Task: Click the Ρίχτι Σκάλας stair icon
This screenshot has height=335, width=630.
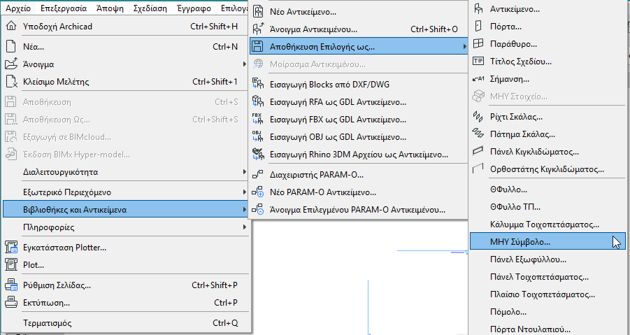Action: 478,117
